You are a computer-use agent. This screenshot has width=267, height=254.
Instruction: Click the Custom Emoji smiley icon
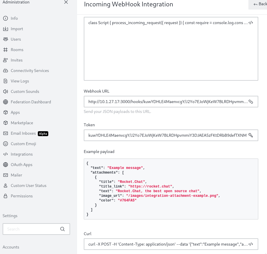(x=6, y=144)
